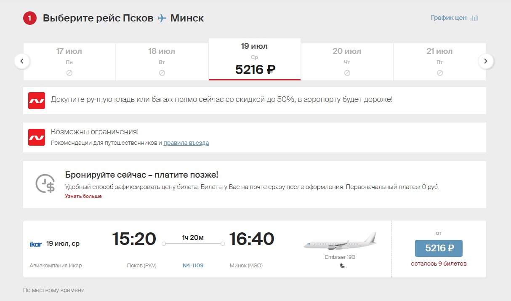Click the red step 1 circle badge
The image size is (511, 301).
(x=30, y=19)
